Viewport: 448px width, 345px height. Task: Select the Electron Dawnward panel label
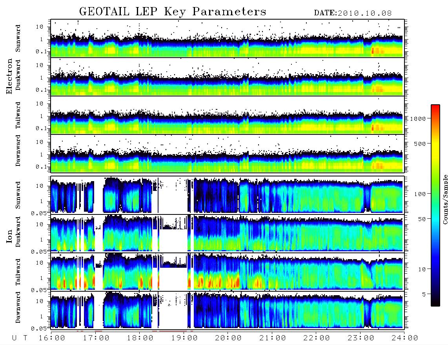point(18,151)
